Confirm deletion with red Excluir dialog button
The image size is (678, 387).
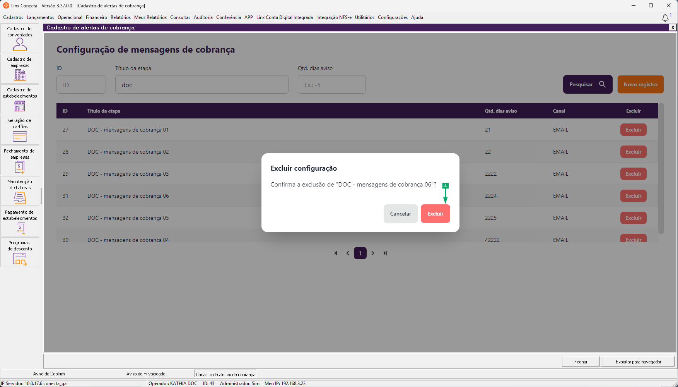435,214
